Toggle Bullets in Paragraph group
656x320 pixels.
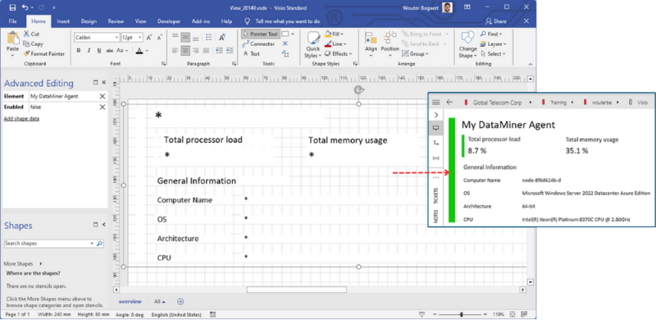click(x=209, y=38)
